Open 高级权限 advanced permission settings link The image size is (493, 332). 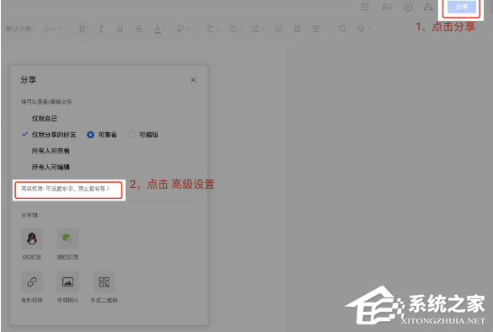click(66, 189)
